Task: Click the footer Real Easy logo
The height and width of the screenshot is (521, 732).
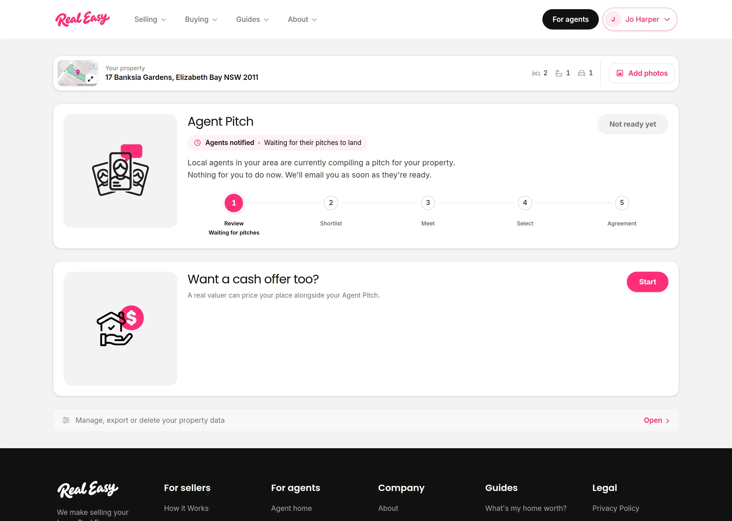Action: [88, 489]
